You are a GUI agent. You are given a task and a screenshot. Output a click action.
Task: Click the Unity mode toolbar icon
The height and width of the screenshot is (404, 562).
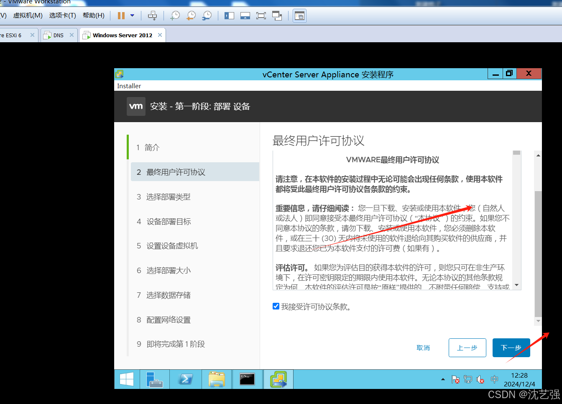coord(277,16)
